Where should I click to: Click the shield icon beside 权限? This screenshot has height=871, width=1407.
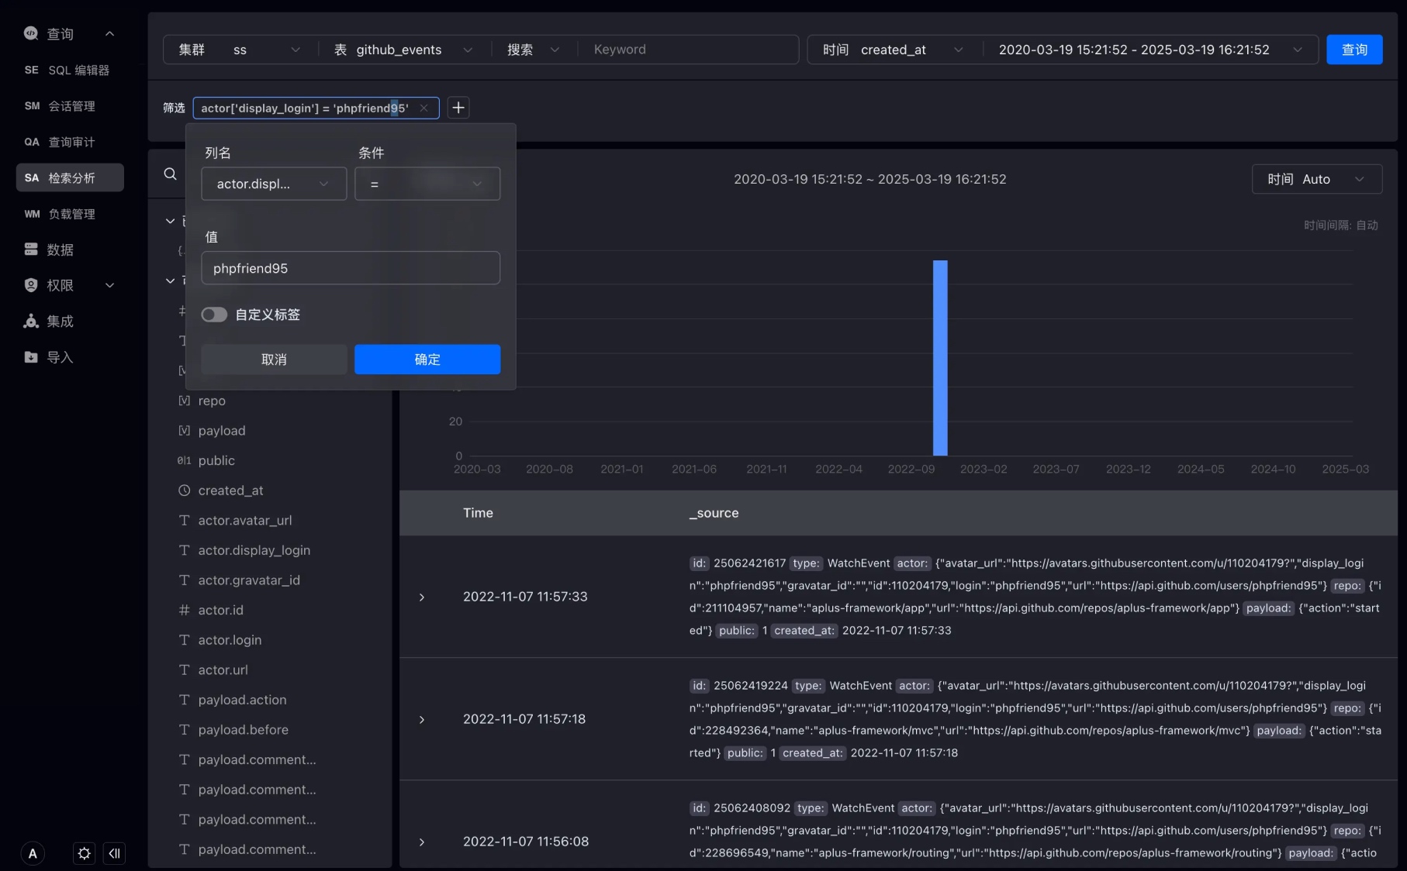click(x=31, y=285)
